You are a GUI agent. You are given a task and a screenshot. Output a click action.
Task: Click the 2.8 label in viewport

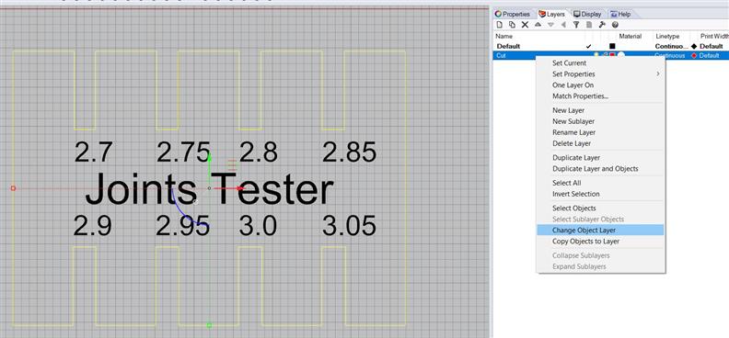tap(258, 152)
